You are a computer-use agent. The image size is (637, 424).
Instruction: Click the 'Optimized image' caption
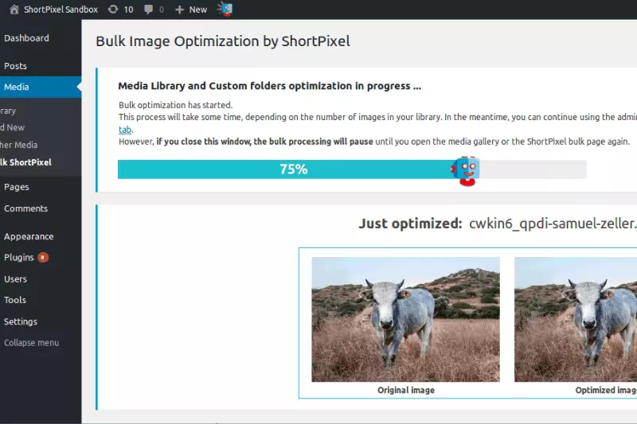[606, 391]
